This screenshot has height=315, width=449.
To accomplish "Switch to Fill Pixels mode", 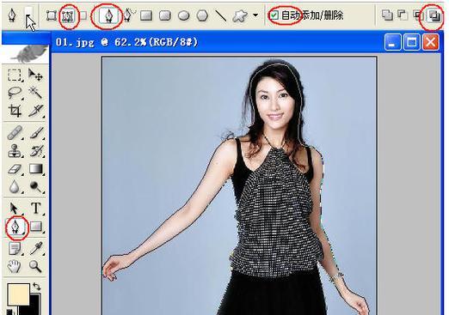I will click(83, 15).
